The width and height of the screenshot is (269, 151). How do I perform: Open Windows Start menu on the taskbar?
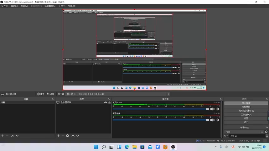pyautogui.click(x=96, y=147)
